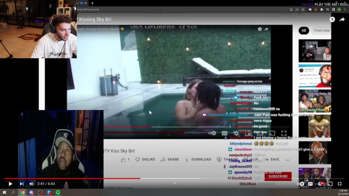The width and height of the screenshot is (349, 196).
Task: Select the From your search chip
Action: click(x=321, y=30)
